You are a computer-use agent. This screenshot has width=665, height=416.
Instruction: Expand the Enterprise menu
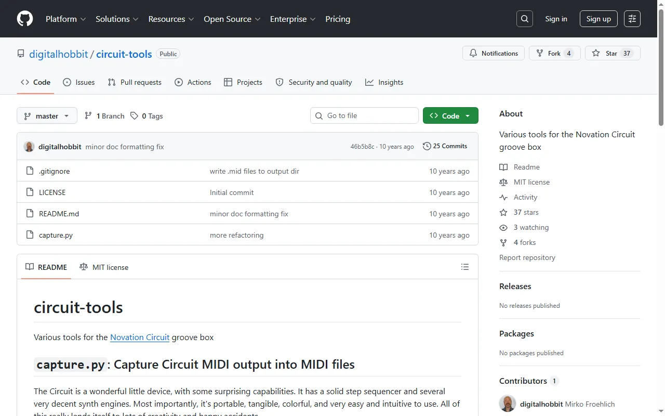(x=292, y=19)
